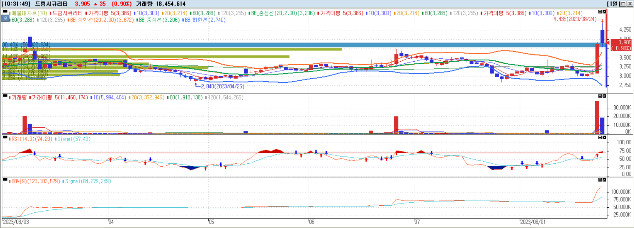Viewport: 634px width, 228px height.
Task: Click the 07 month marker on time axis
Action: (x=417, y=222)
